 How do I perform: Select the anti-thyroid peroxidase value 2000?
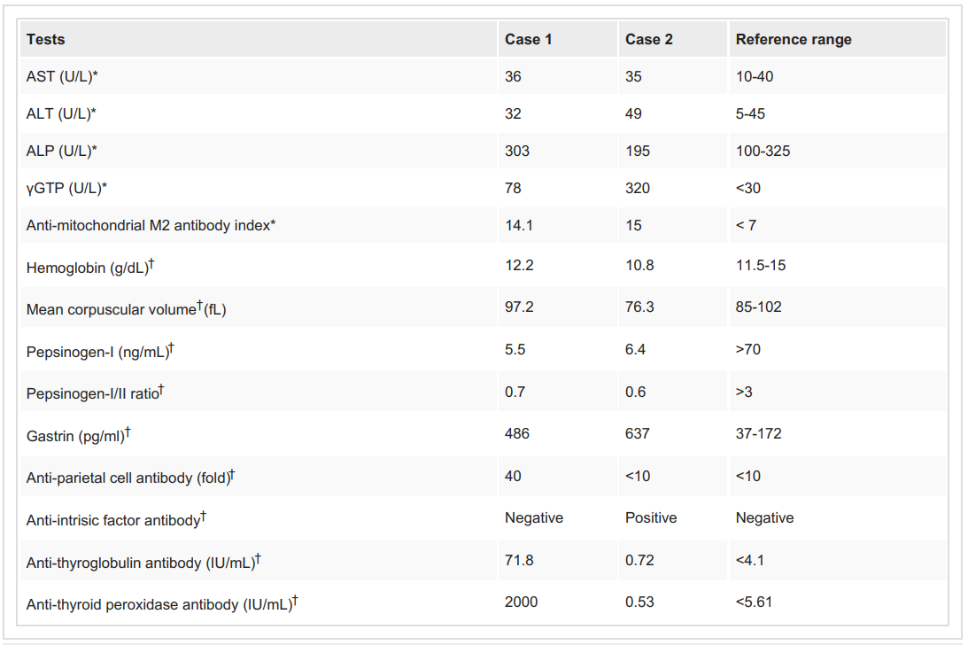pyautogui.click(x=522, y=602)
